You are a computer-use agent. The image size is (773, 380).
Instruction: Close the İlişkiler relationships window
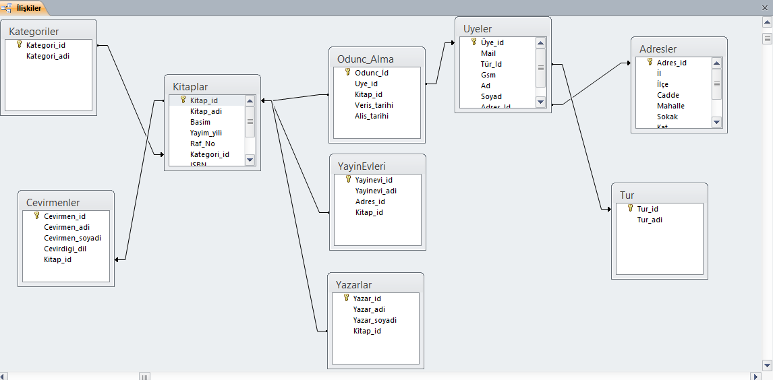pos(766,8)
